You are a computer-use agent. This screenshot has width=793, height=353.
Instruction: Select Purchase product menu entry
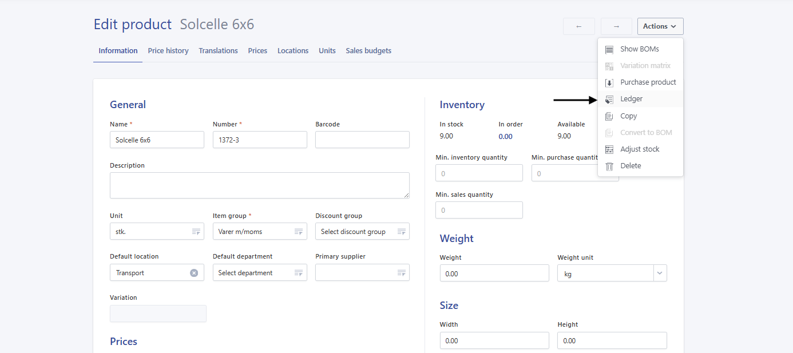pyautogui.click(x=640, y=82)
